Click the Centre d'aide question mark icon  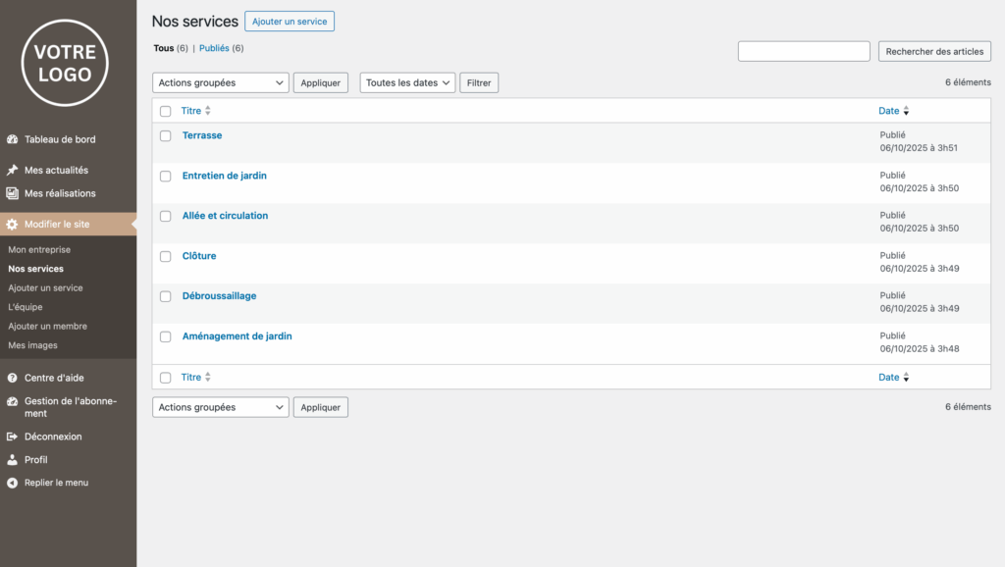(x=13, y=378)
